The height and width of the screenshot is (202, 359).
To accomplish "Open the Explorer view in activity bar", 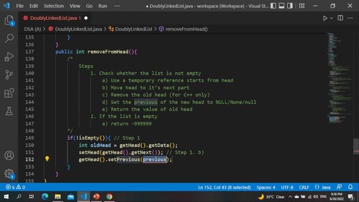I will pos(9,20).
